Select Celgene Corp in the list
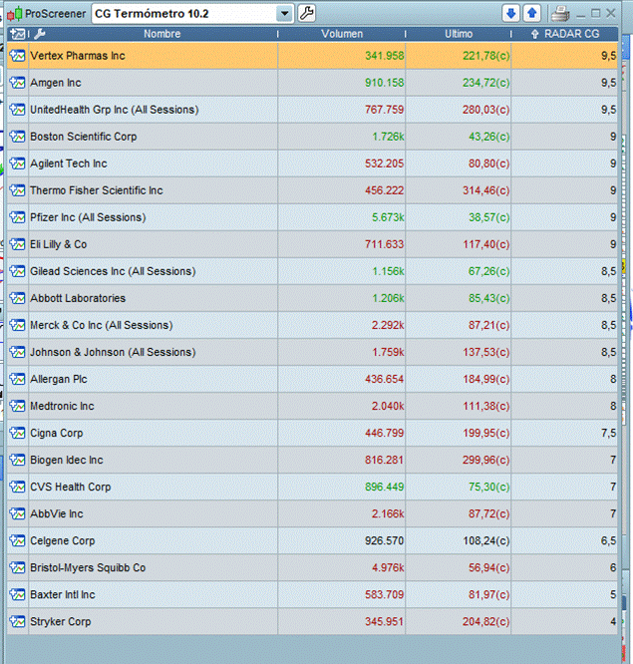Viewport: 633px width, 664px height. click(150, 540)
